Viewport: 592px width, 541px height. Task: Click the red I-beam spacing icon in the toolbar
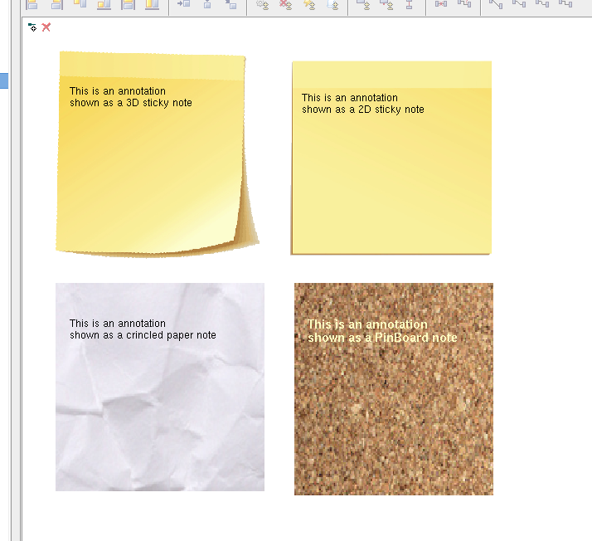pos(410,5)
